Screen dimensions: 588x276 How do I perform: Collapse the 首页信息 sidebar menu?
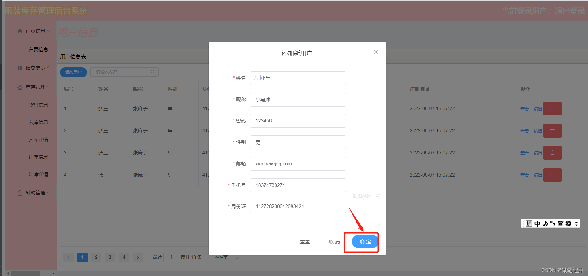click(48, 31)
